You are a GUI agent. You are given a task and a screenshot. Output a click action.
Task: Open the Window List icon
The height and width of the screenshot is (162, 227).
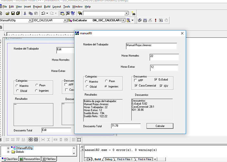pos(73,13)
